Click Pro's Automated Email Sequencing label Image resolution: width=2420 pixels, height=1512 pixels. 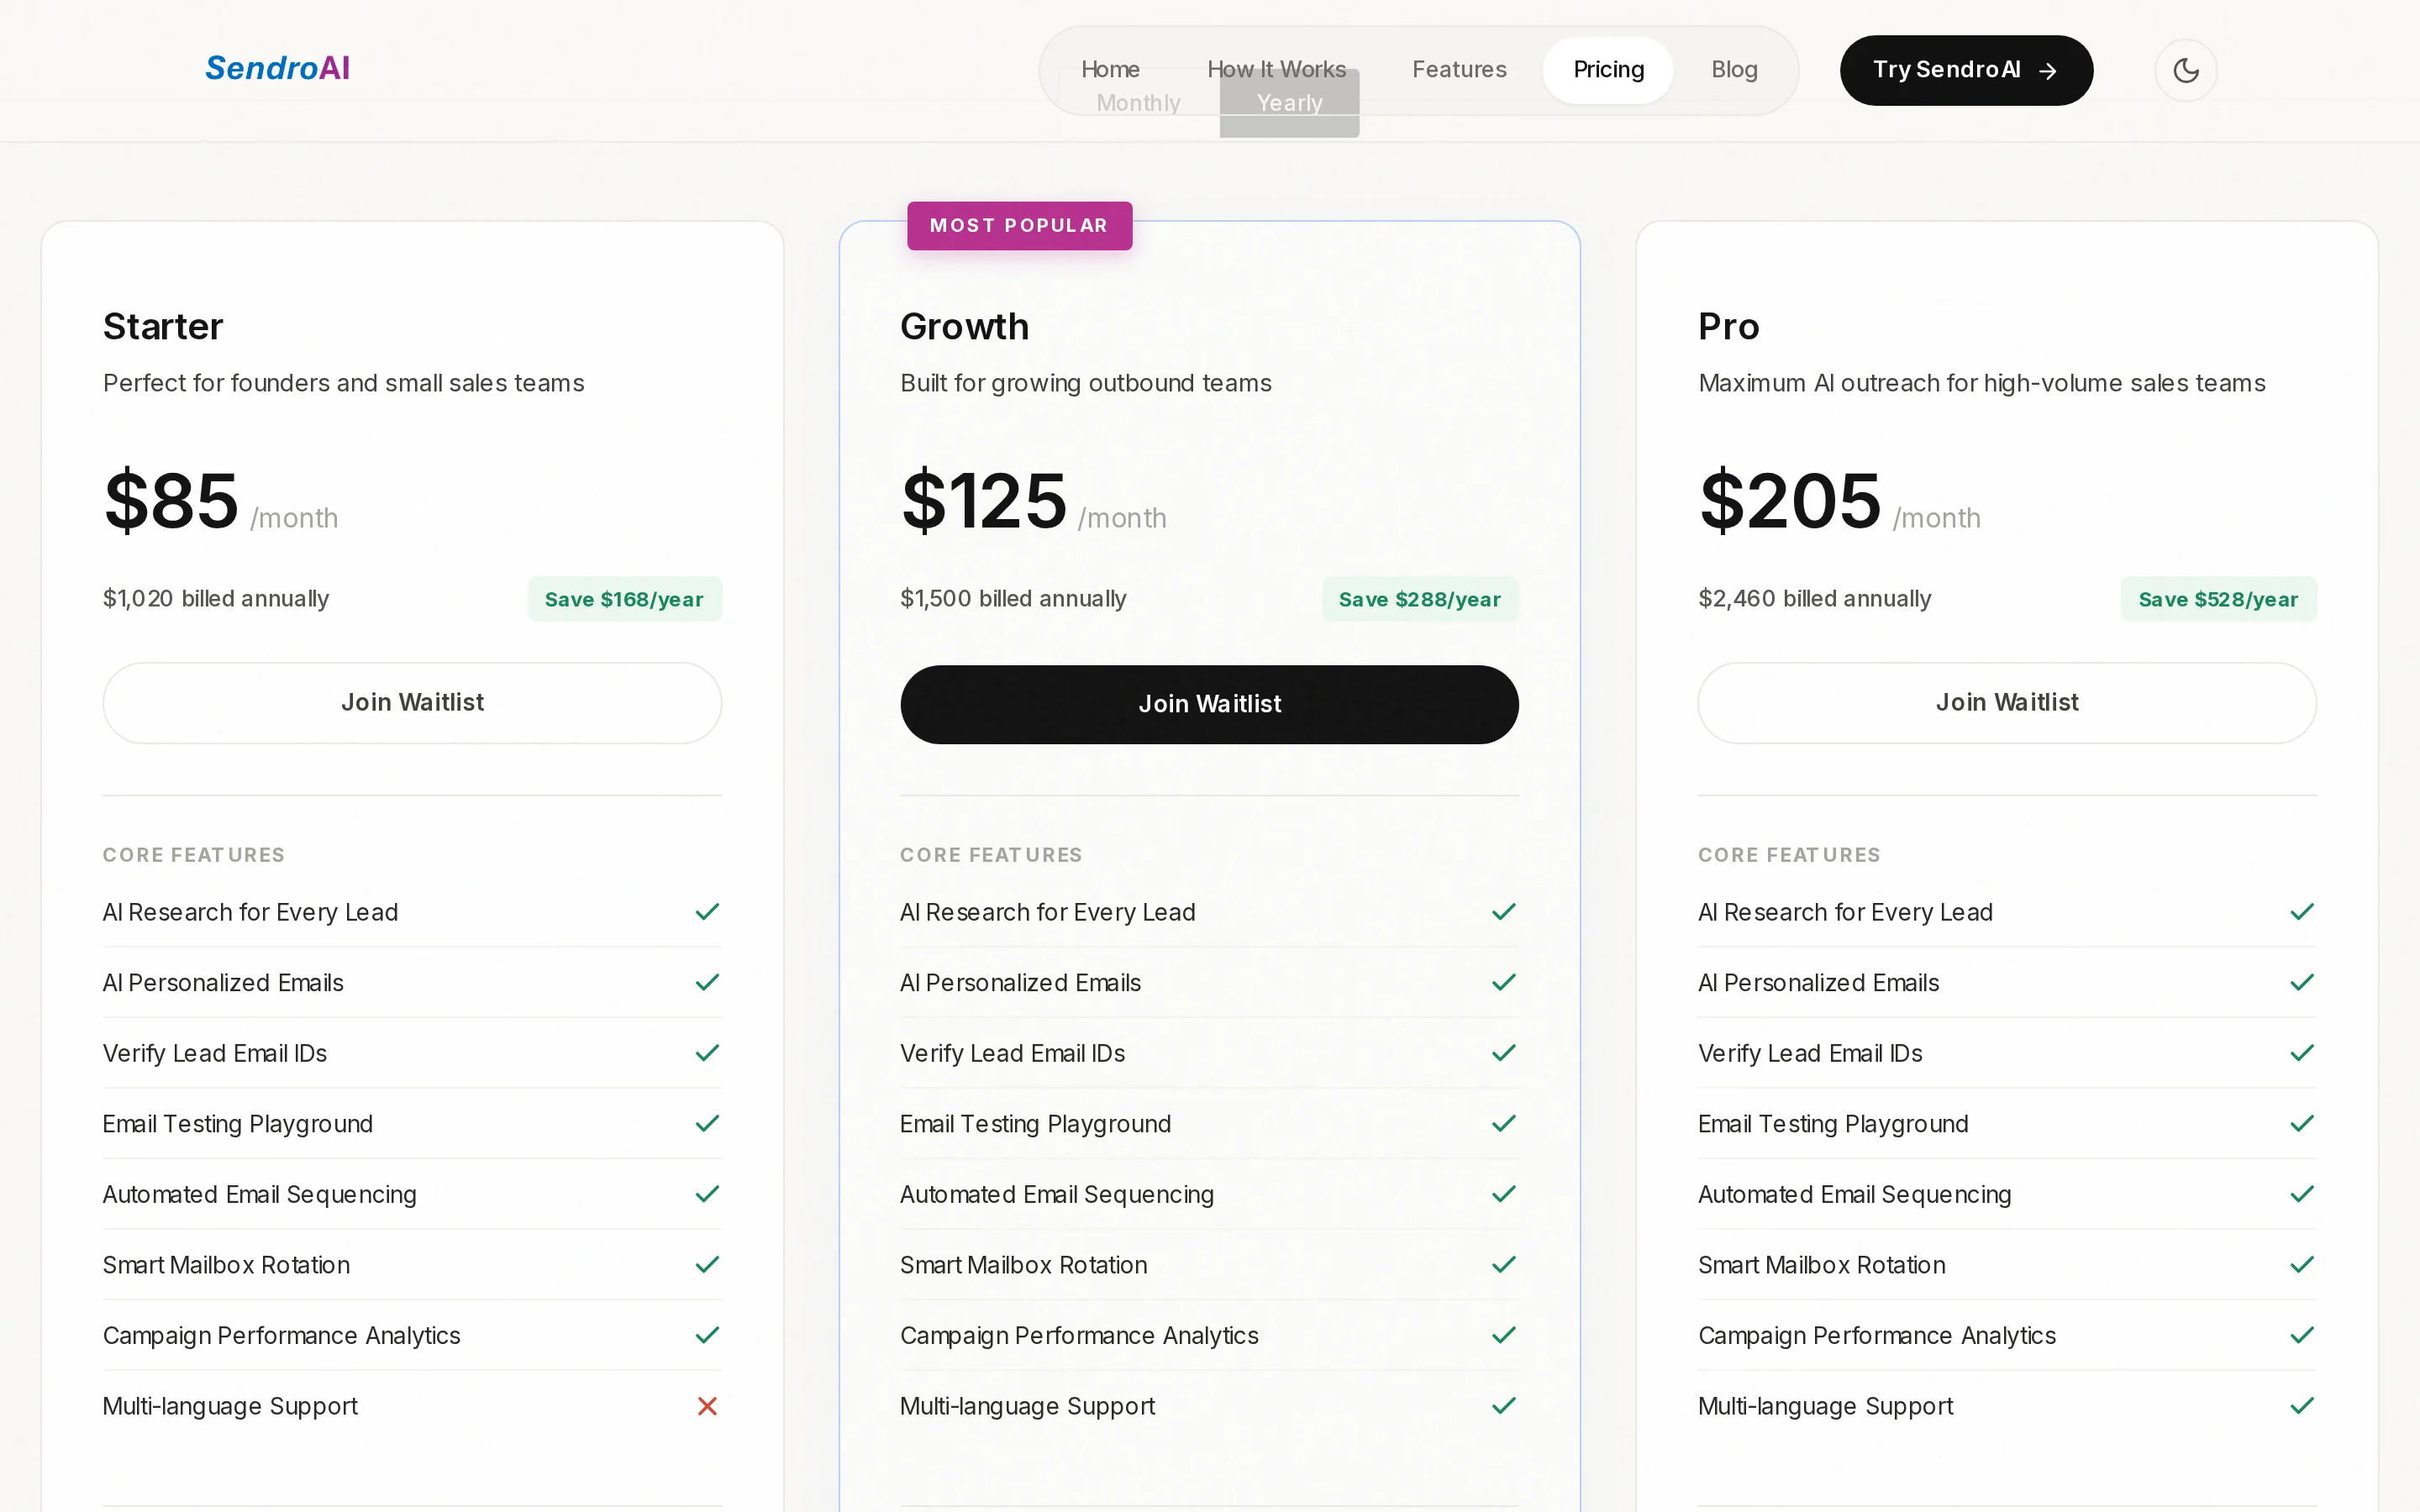pos(1854,1194)
